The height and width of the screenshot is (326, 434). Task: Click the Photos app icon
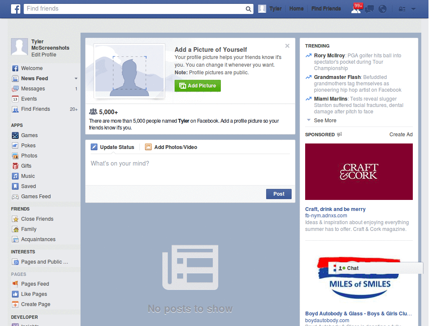pos(15,156)
